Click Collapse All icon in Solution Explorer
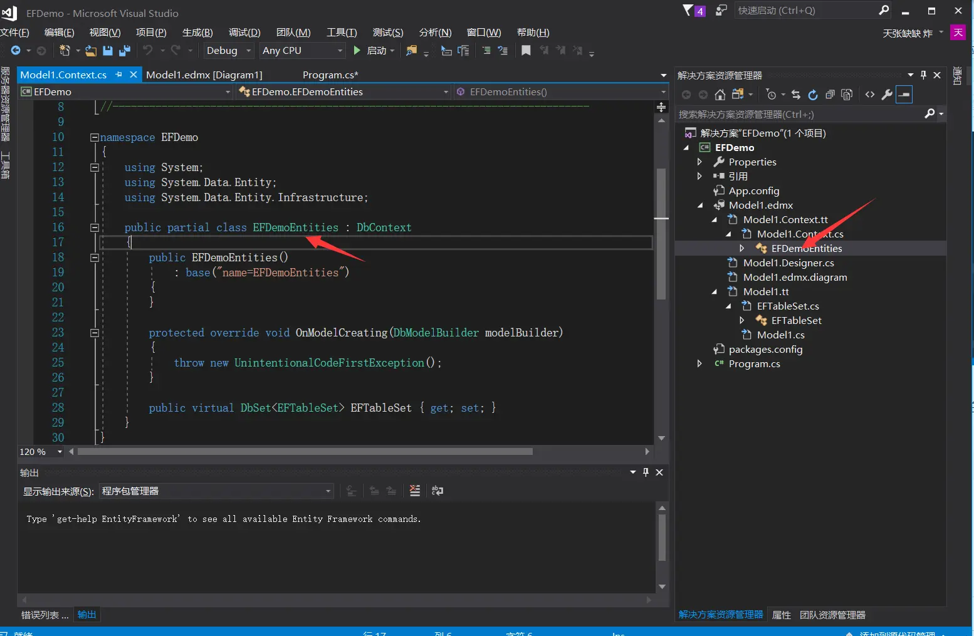 (x=830, y=95)
